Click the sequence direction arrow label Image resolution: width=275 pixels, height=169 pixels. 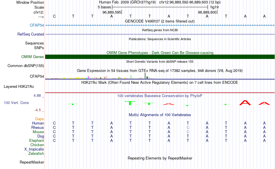(x=41, y=17)
